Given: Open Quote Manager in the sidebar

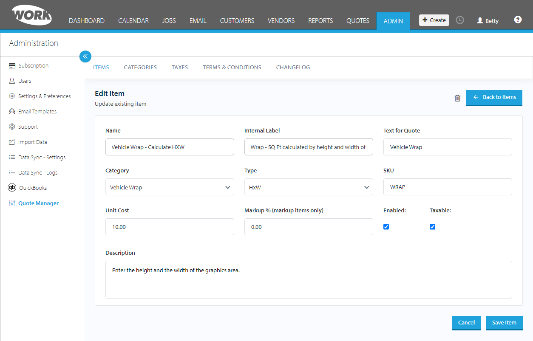Looking at the screenshot, I should [39, 203].
